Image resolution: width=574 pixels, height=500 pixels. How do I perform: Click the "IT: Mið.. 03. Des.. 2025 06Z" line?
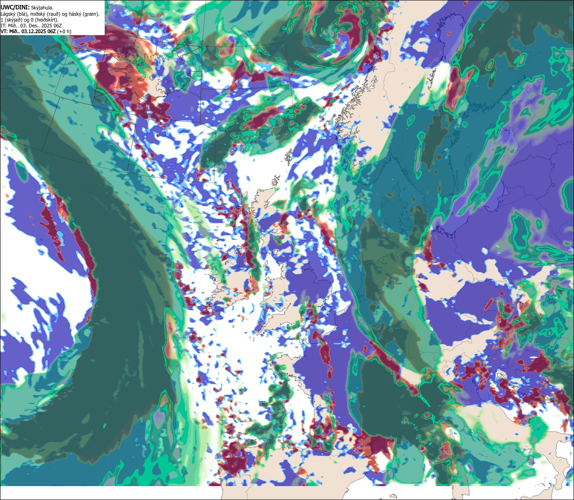pos(31,26)
